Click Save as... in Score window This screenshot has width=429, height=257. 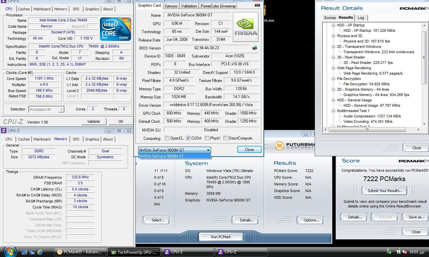[x=416, y=217]
